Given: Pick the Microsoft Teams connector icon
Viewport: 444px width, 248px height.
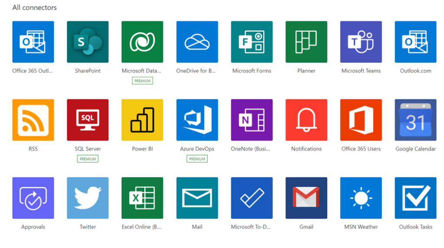Looking at the screenshot, I should 361,42.
